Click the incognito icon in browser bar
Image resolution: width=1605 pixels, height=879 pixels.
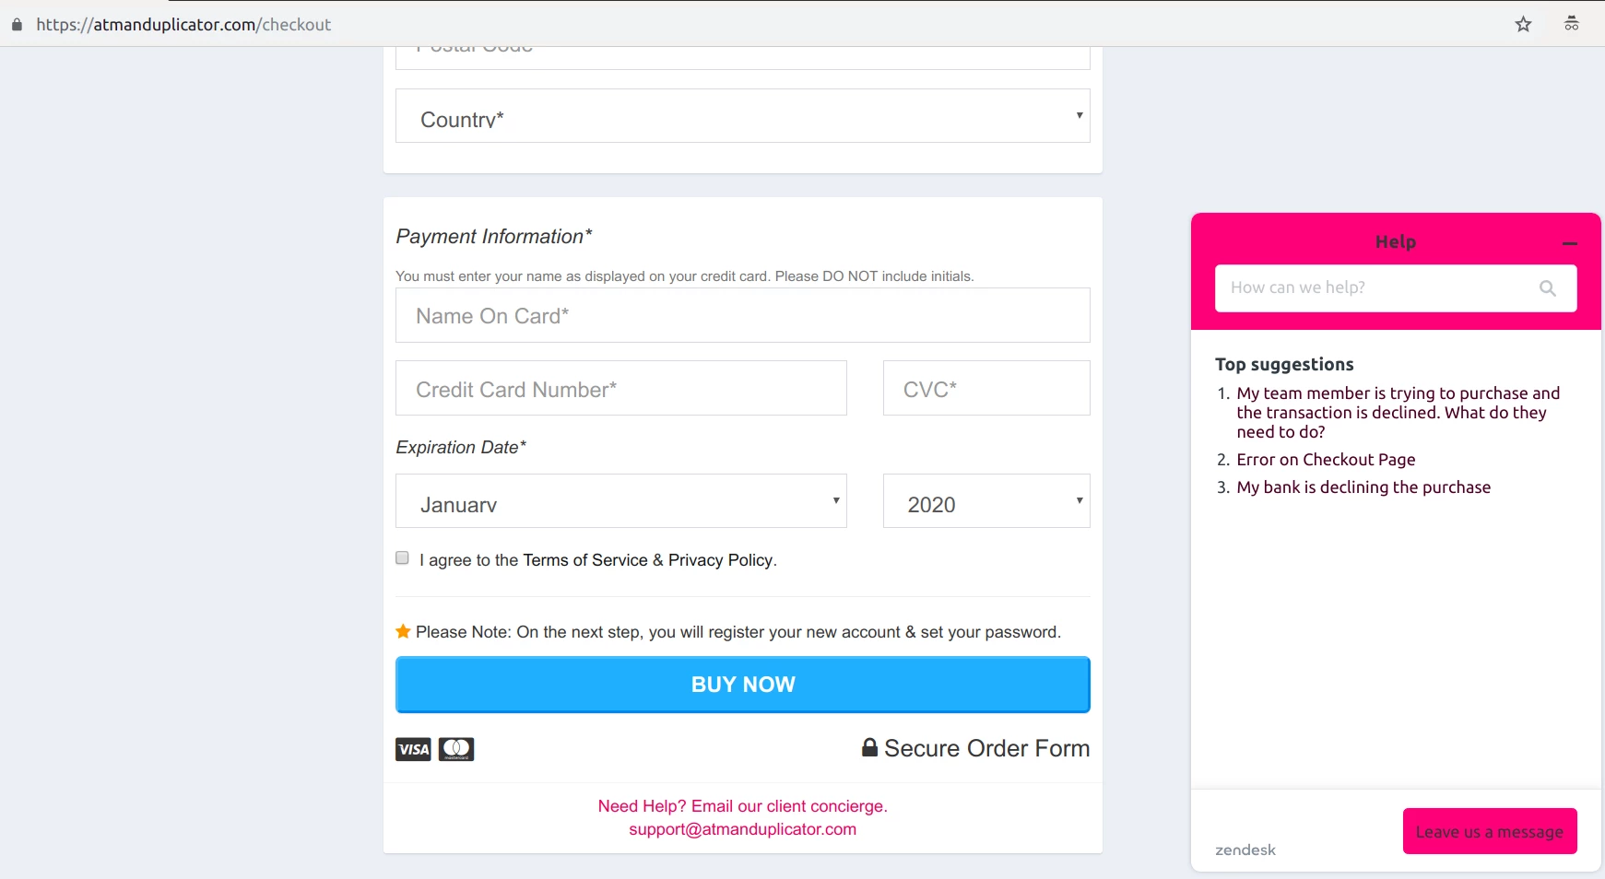(1572, 24)
